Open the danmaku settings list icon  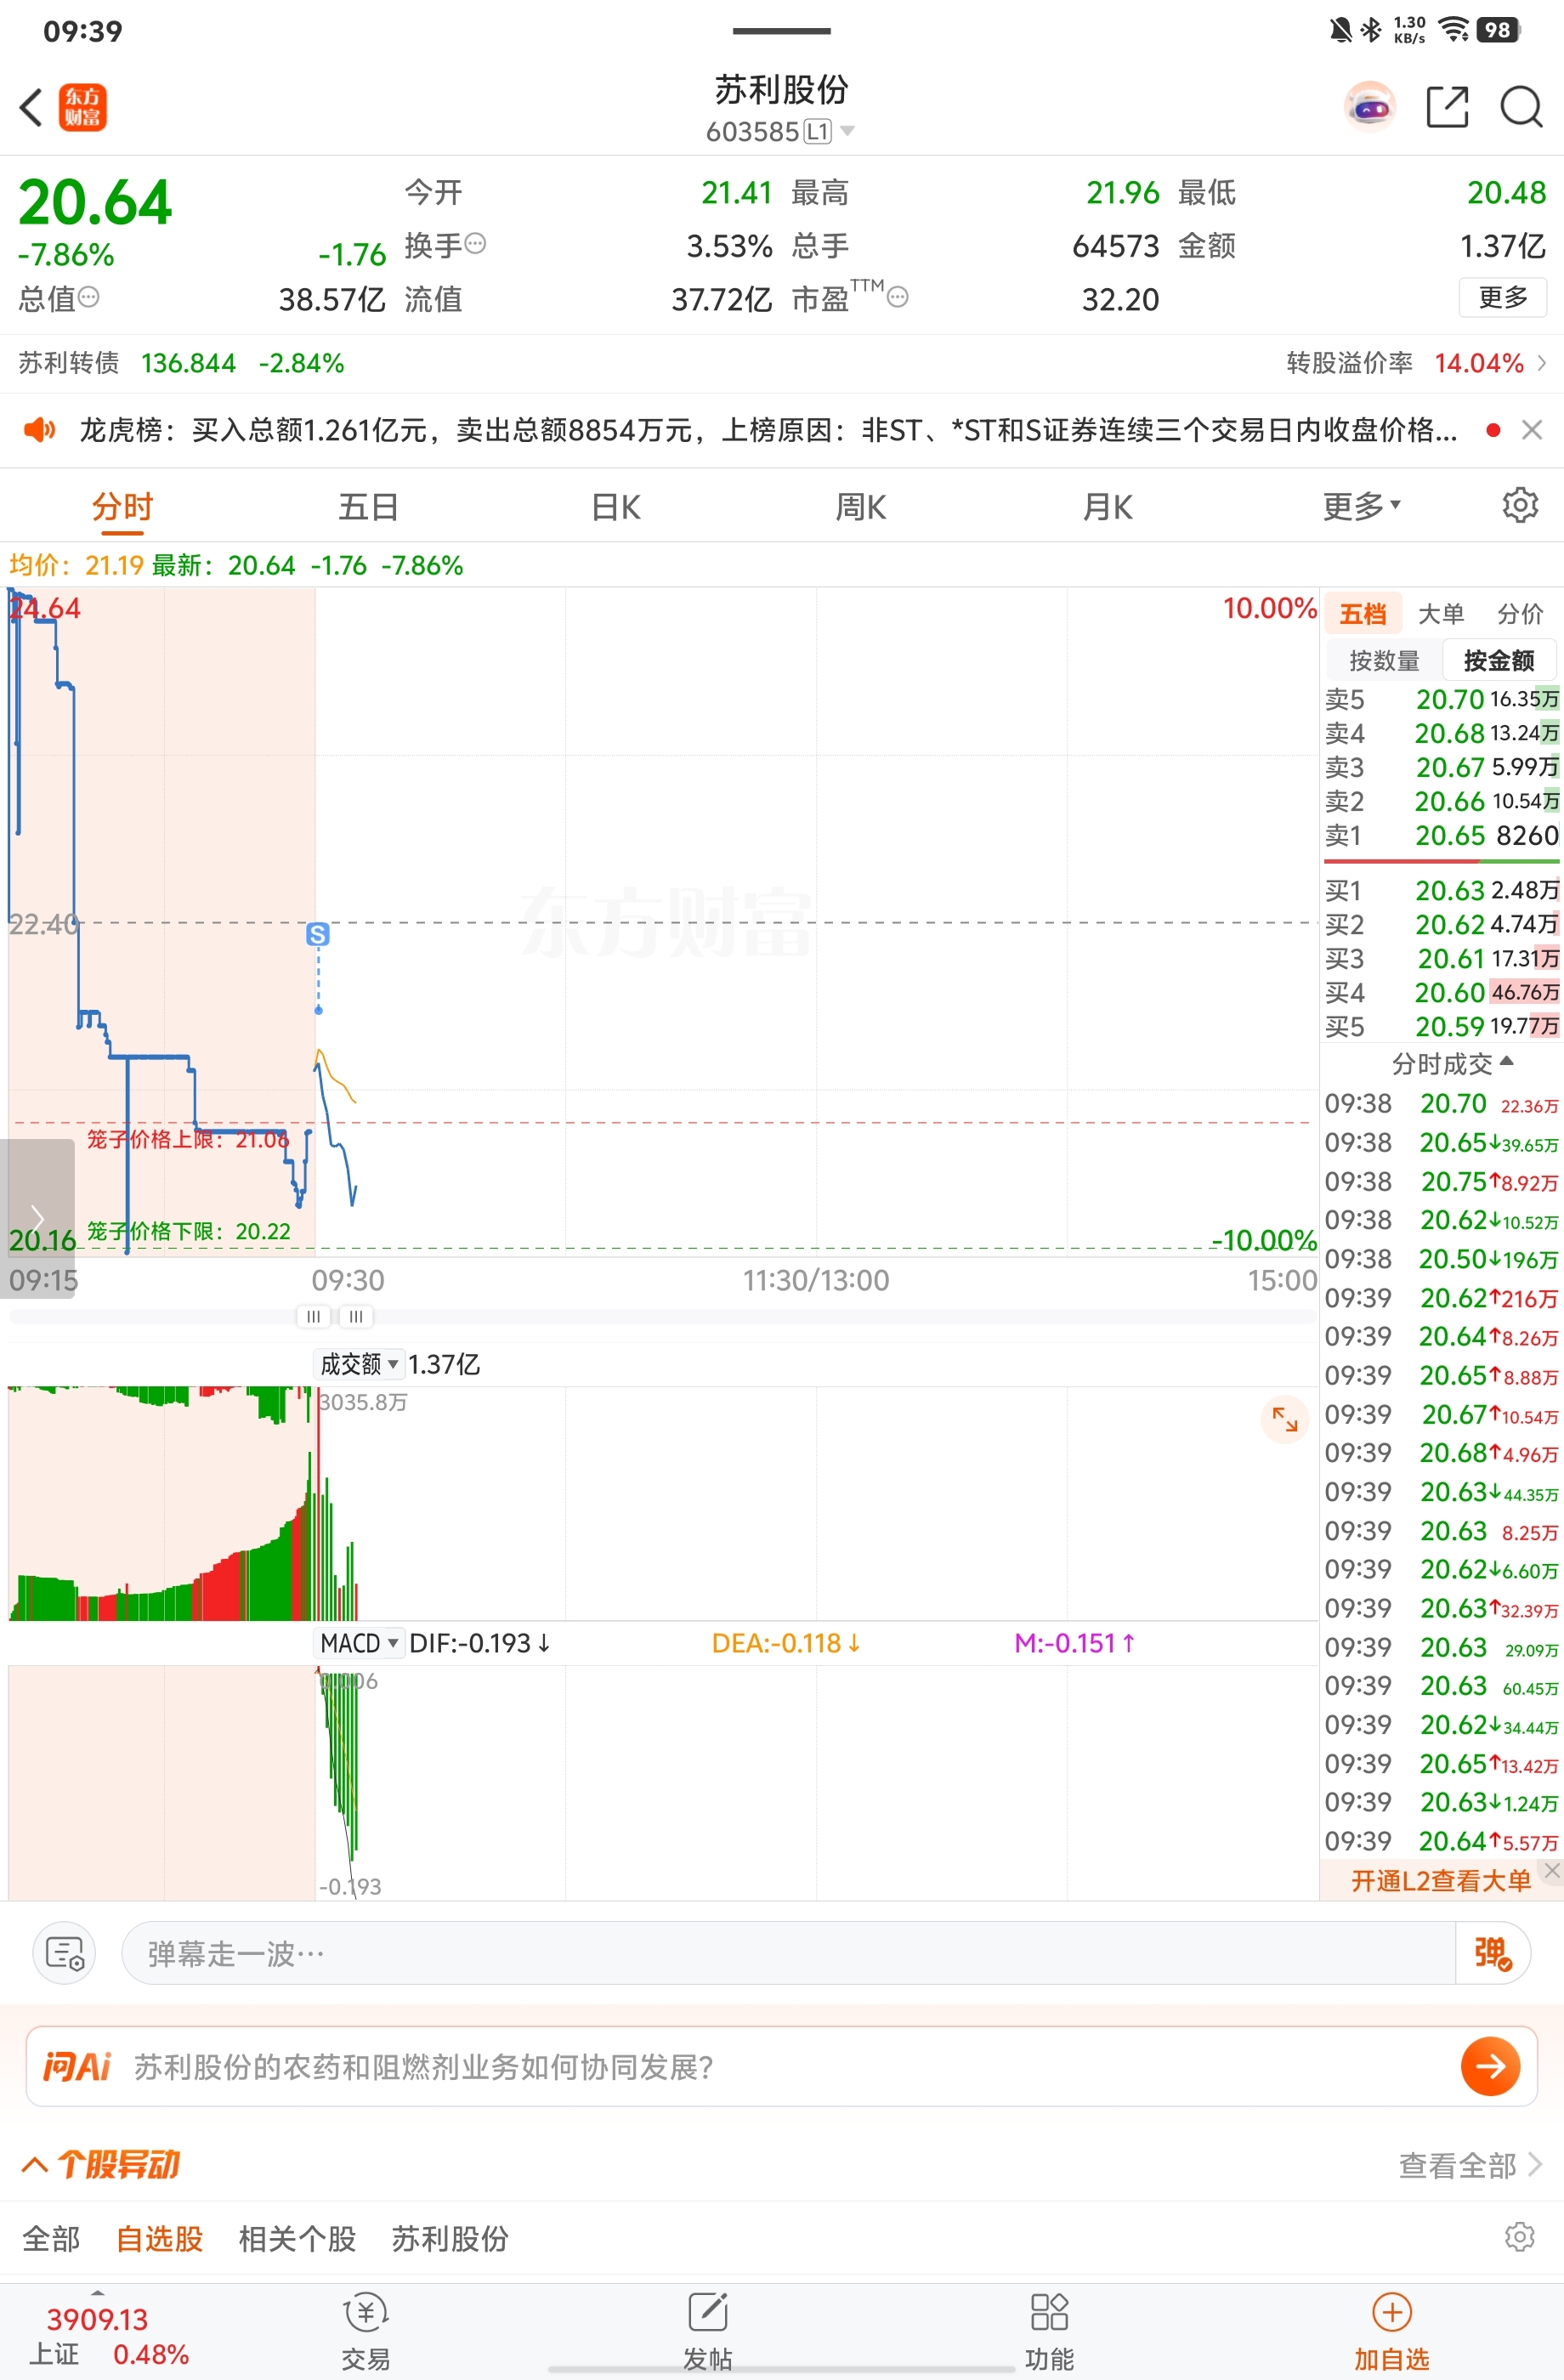point(65,1953)
